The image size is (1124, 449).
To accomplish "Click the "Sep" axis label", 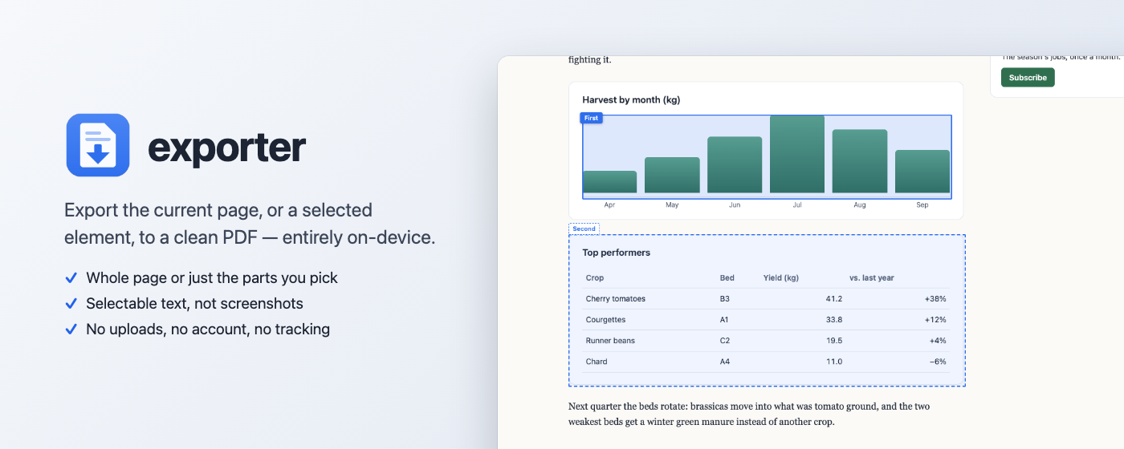I will point(922,205).
